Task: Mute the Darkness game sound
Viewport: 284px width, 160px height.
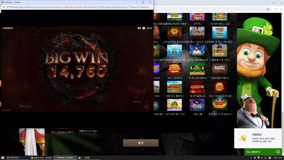Action: coord(139,28)
